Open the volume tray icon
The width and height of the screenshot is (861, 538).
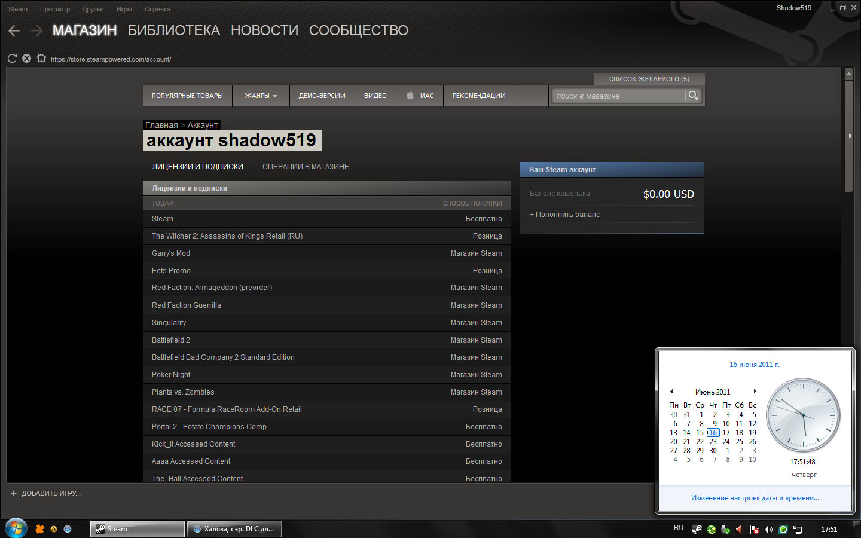[768, 530]
